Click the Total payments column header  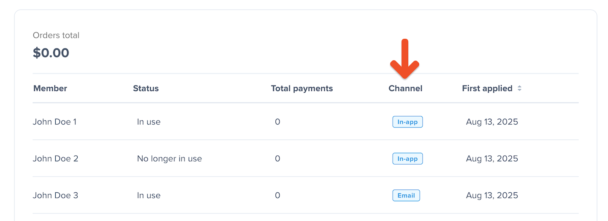(302, 88)
